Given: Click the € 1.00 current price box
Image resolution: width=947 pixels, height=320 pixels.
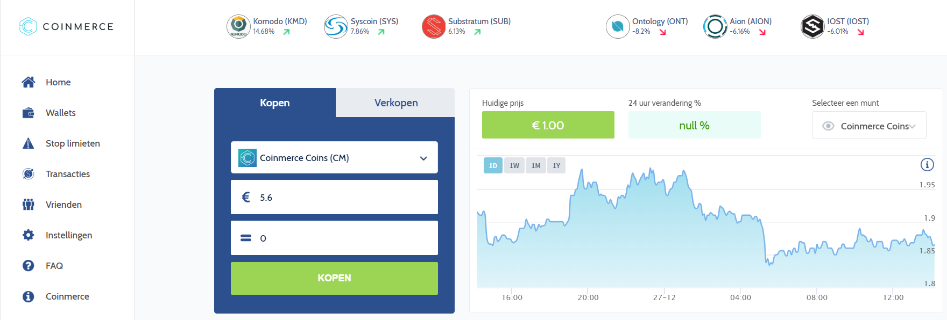Looking at the screenshot, I should [548, 125].
